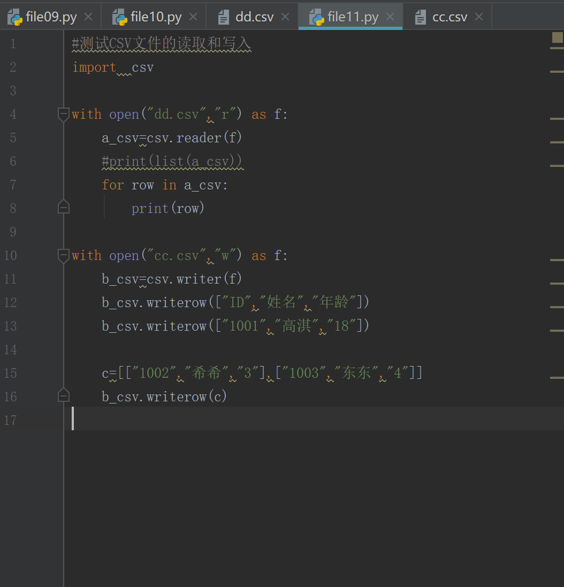Click the Python file icon on file11.py tab

pos(317,17)
